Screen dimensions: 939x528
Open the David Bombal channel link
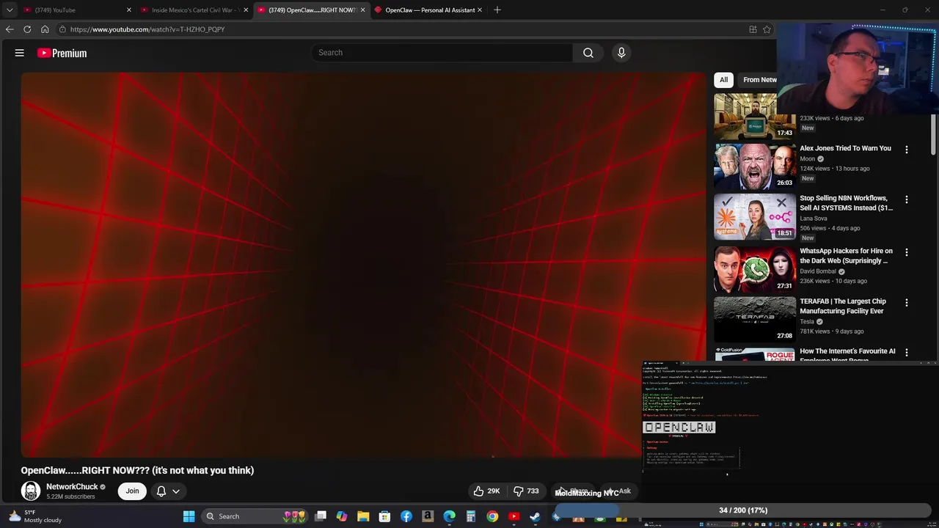[x=818, y=271]
